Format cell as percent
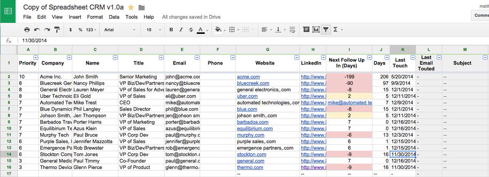The height and width of the screenshot is (177, 489). [80, 30]
